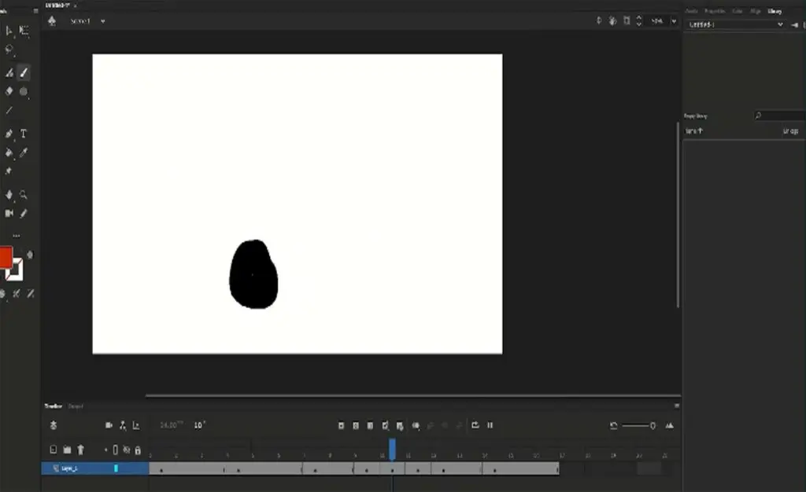Toggle lock all layers icon
Viewport: 806px width, 492px height.
click(138, 450)
